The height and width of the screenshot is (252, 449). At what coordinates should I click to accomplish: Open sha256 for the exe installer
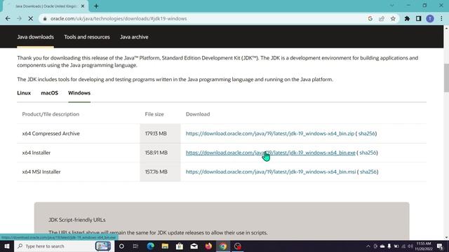[368, 153]
